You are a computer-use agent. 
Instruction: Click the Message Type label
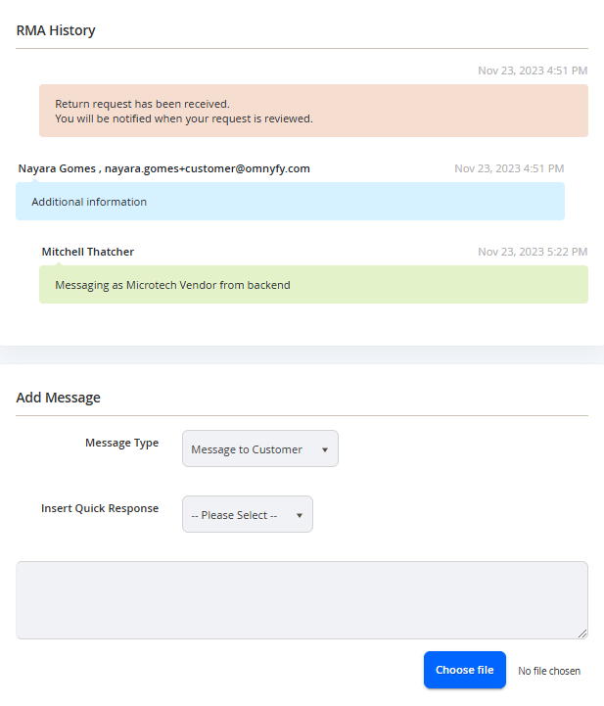(x=122, y=443)
